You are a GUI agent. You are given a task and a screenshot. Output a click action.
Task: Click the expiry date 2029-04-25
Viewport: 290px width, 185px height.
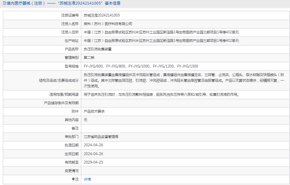pos(93,162)
